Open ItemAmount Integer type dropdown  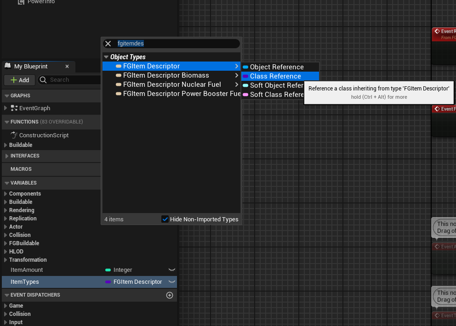(x=119, y=270)
